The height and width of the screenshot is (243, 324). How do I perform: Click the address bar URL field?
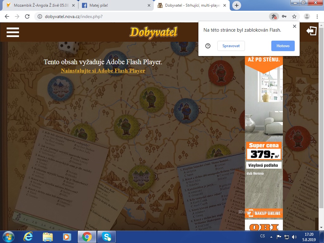pyautogui.click(x=152, y=16)
